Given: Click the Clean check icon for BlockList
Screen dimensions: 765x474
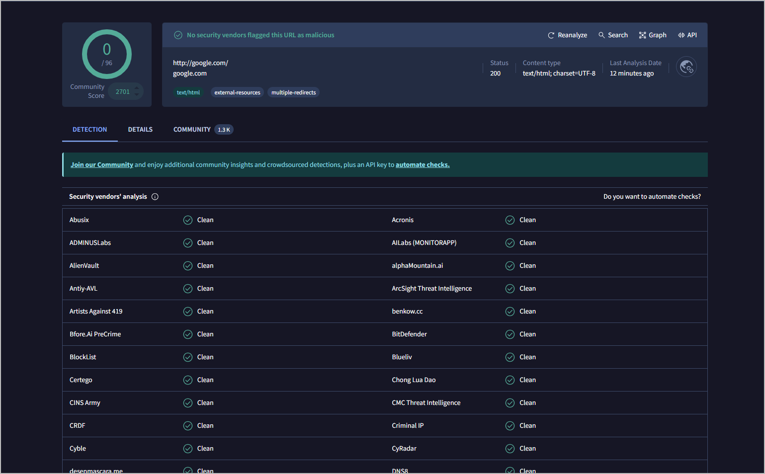Looking at the screenshot, I should point(188,357).
